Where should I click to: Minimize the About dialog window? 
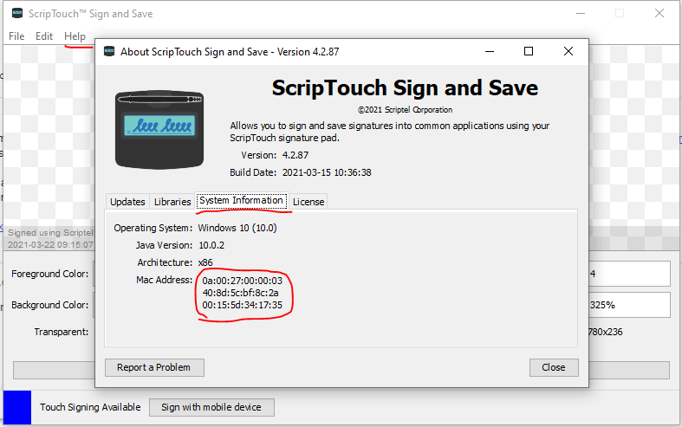coord(490,51)
